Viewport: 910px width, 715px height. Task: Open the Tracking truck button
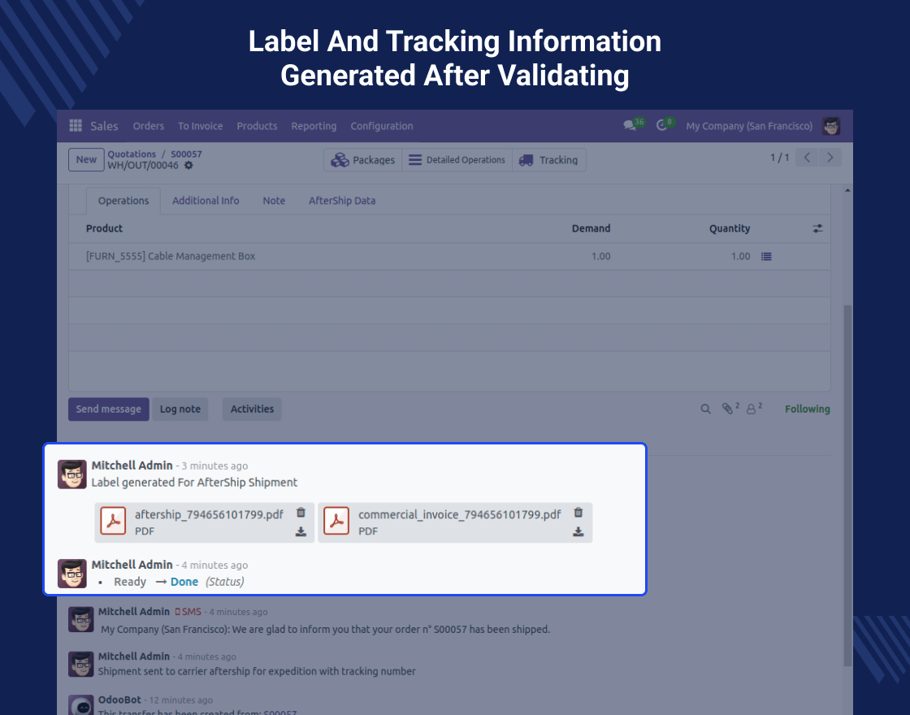[548, 160]
